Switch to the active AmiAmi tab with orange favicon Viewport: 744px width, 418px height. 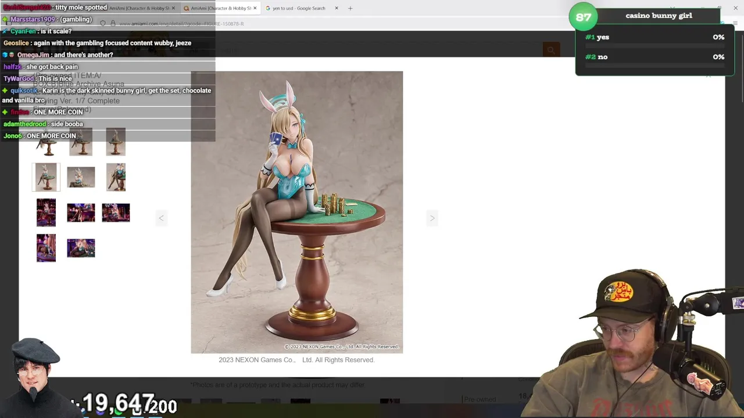click(220, 8)
